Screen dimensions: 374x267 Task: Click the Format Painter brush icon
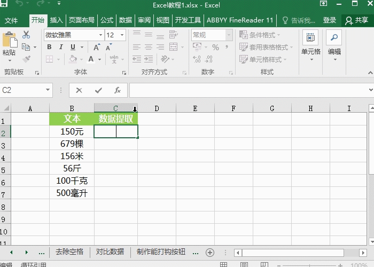(26, 59)
